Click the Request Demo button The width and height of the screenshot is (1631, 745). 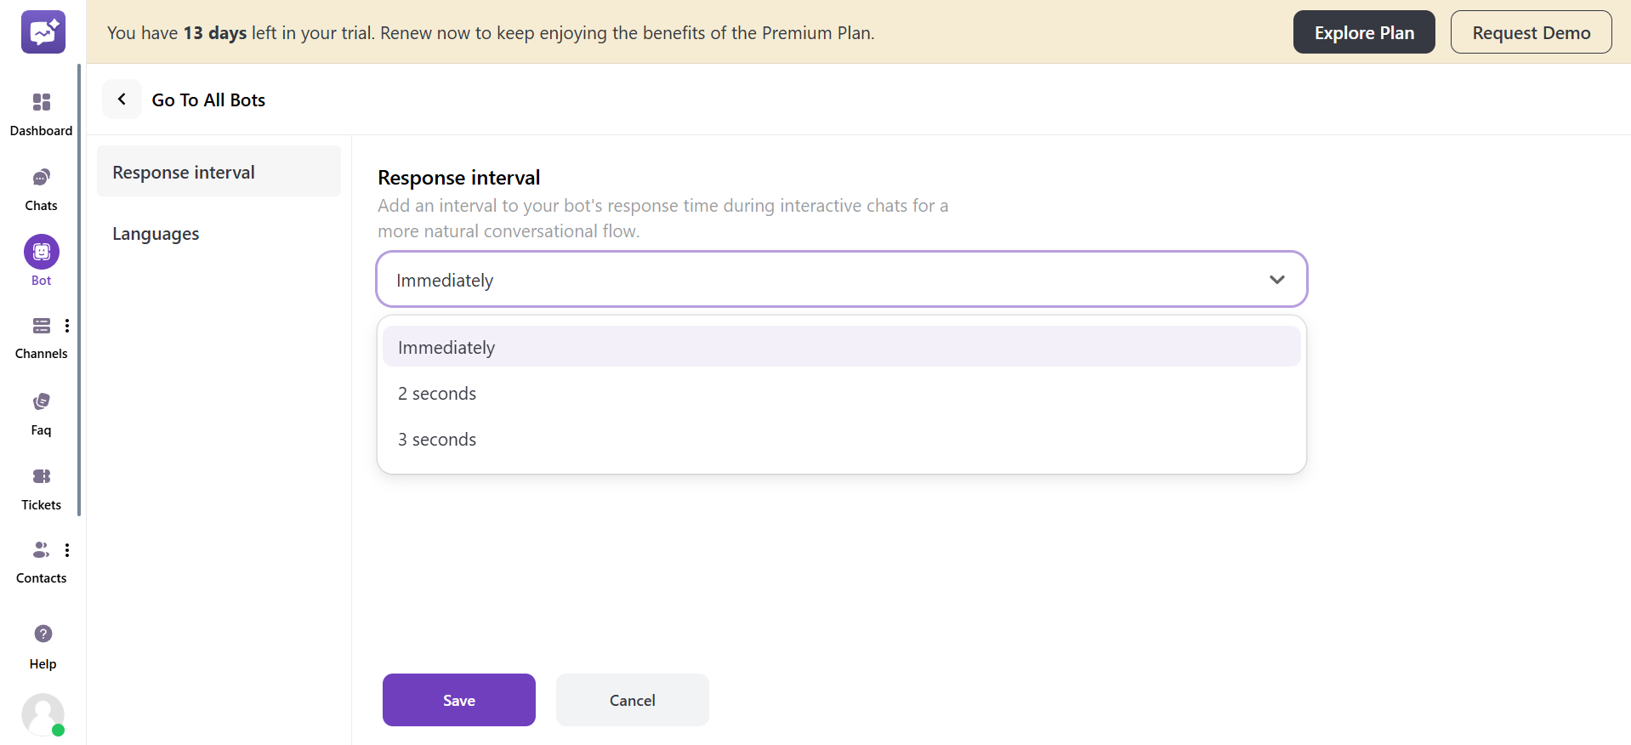[1531, 32]
